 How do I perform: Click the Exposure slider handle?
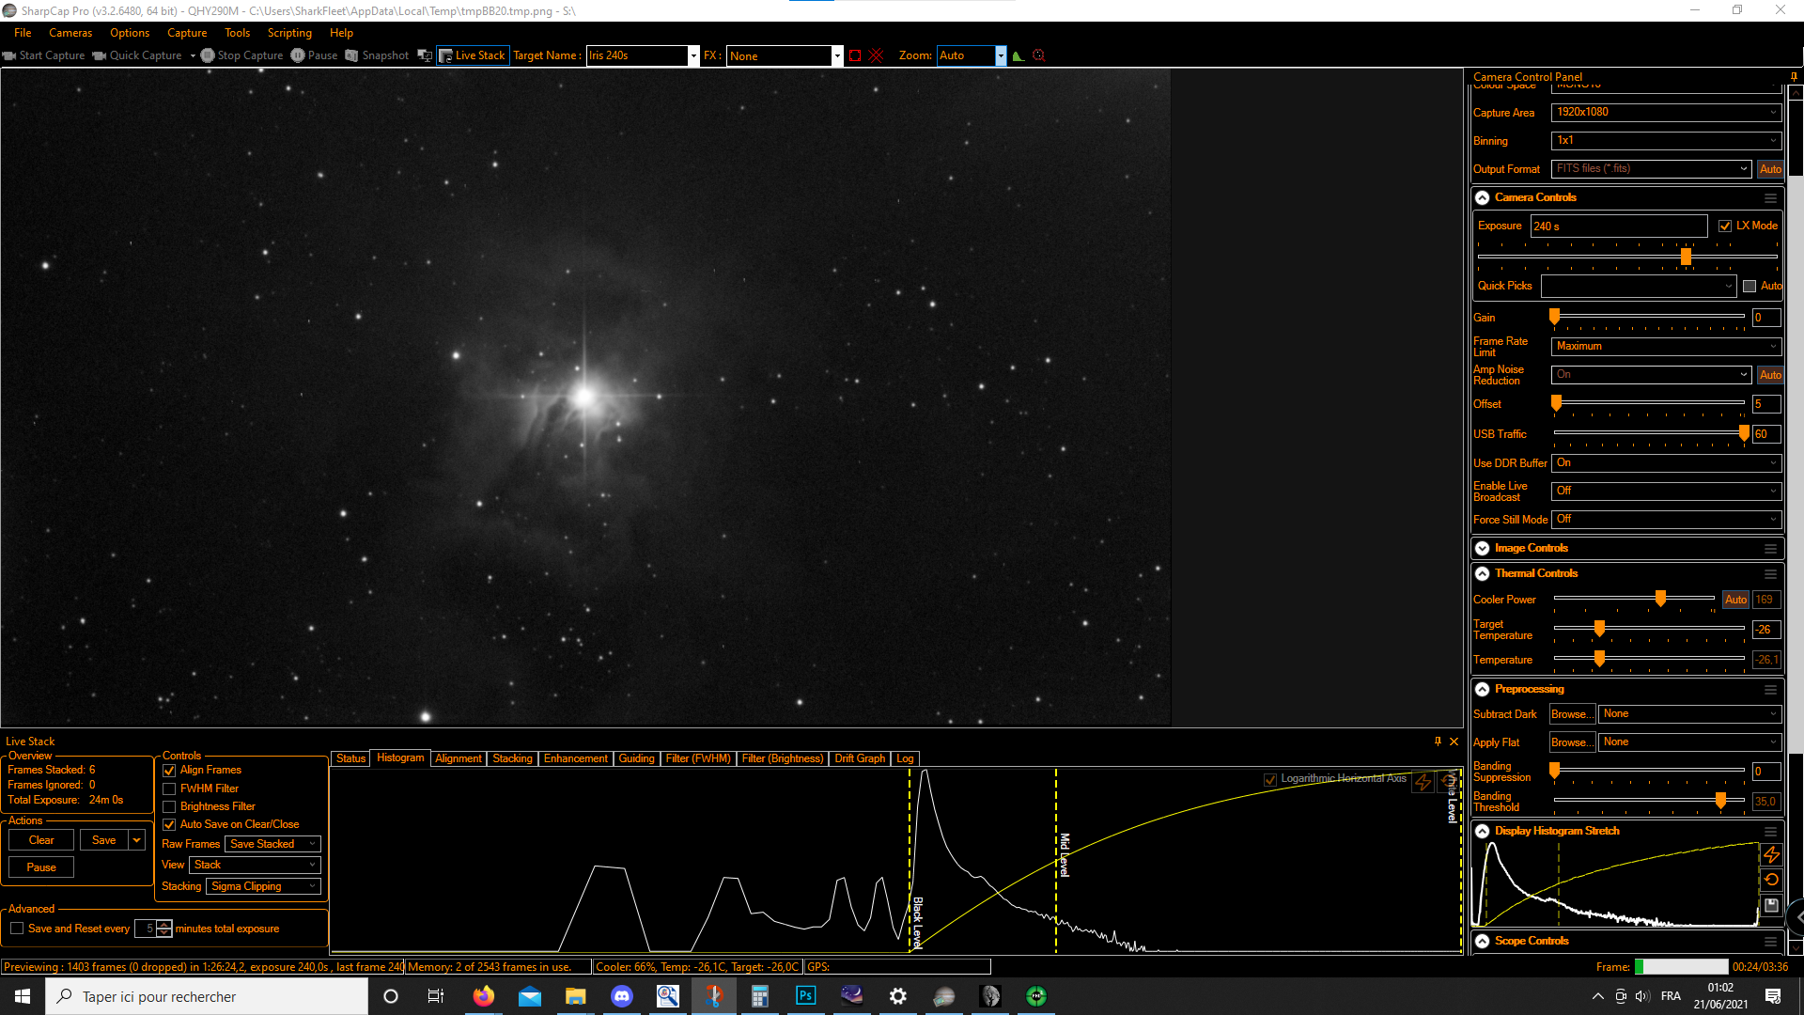click(1686, 257)
